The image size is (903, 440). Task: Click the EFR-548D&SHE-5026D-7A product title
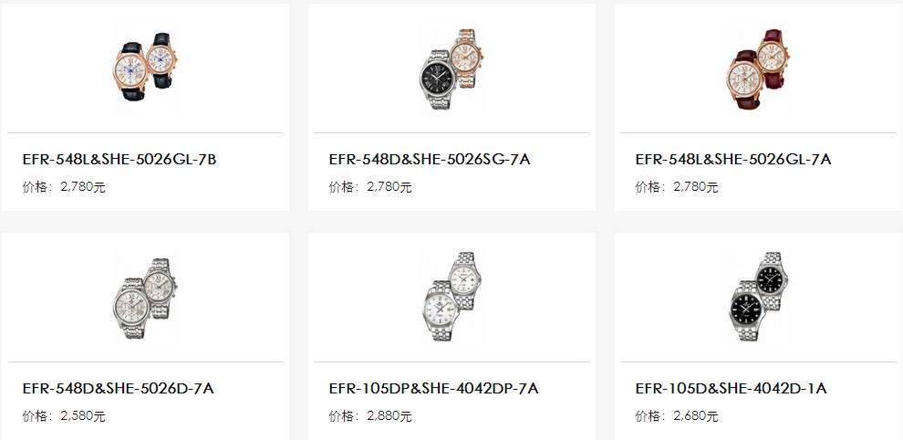click(x=118, y=389)
